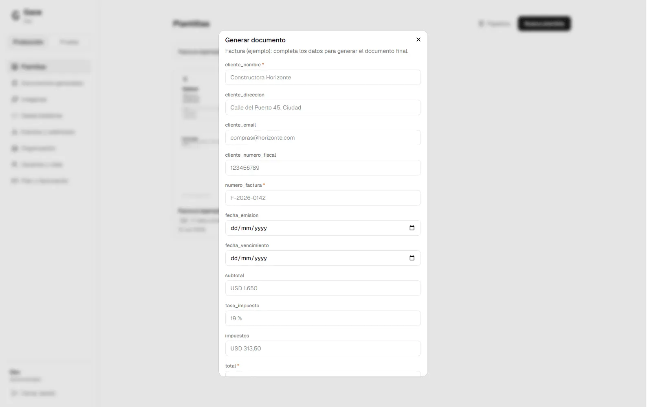Screen dimensions: 652x407
Task: Click the "Factura (ejemplo)" description text
Action: pyautogui.click(x=317, y=51)
